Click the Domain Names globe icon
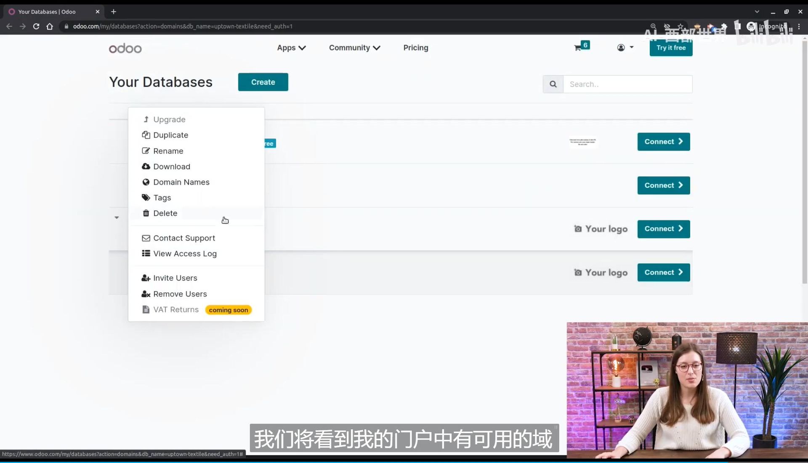This screenshot has height=463, width=808. (146, 182)
